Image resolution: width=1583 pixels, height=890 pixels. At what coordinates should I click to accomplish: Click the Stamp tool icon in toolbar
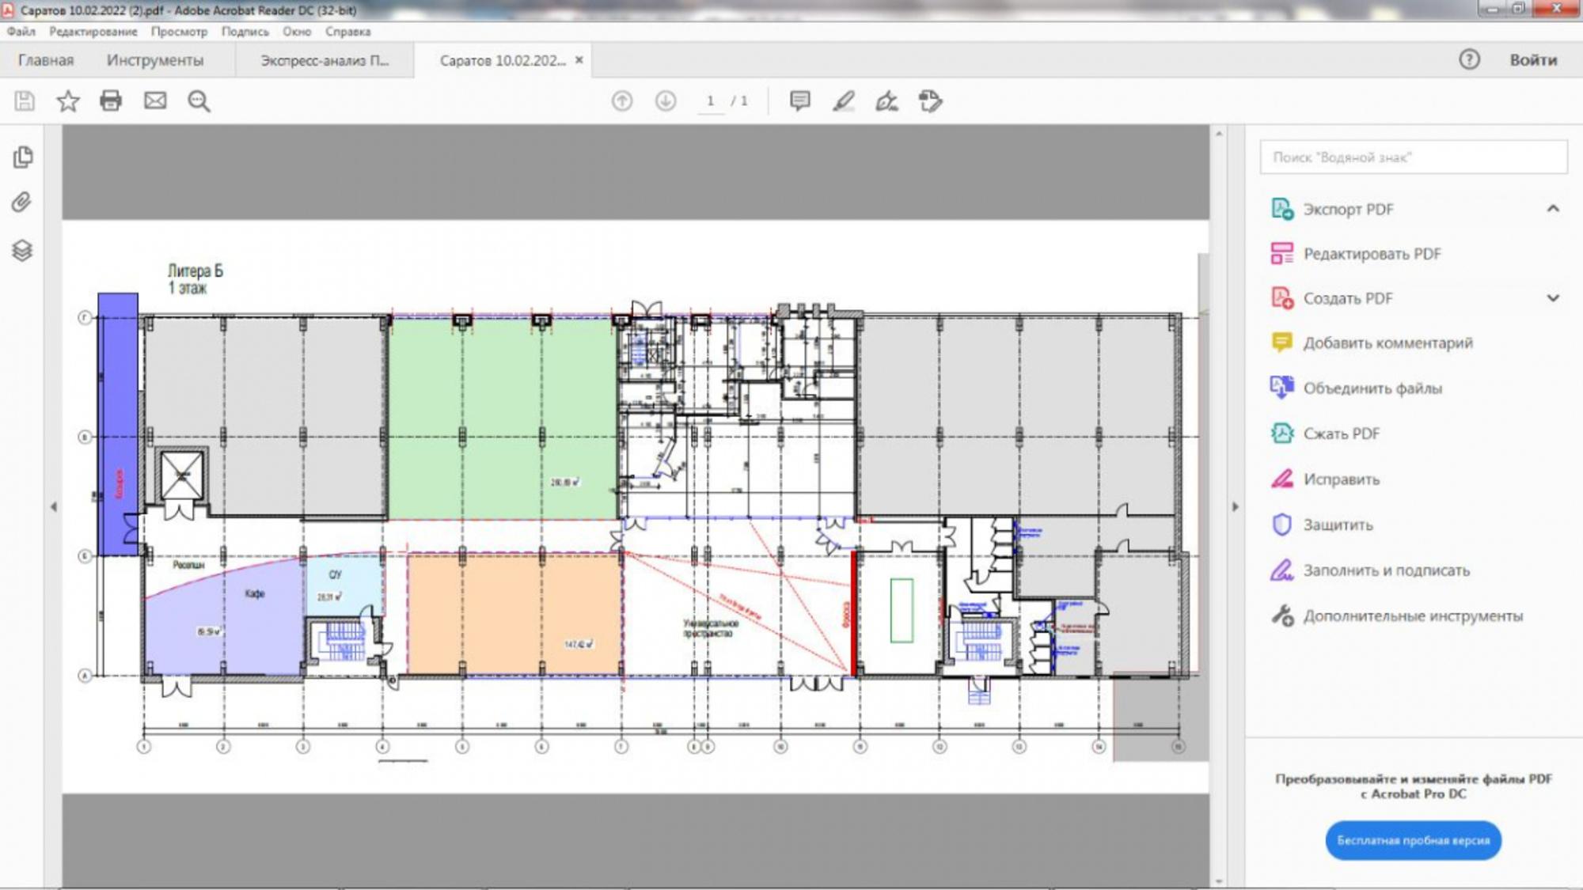coord(930,101)
